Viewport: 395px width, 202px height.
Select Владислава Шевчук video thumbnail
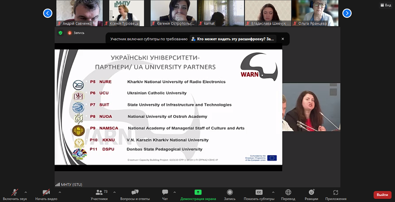pyautogui.click(x=268, y=13)
